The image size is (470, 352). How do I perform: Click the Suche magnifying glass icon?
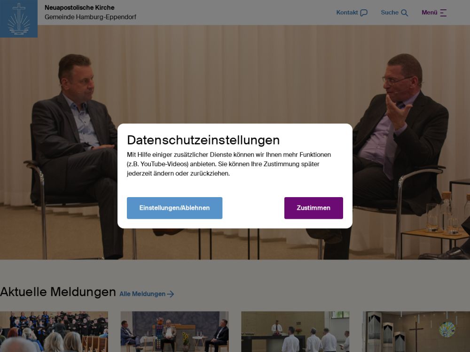point(404,13)
